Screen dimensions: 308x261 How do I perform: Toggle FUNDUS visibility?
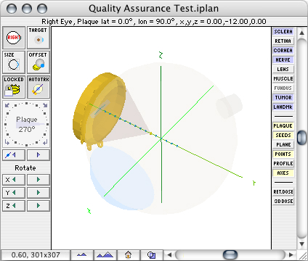tap(283, 88)
